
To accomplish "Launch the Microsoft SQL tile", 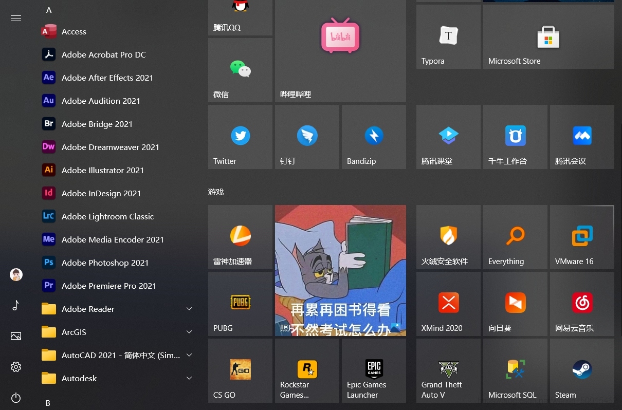I will tap(515, 370).
